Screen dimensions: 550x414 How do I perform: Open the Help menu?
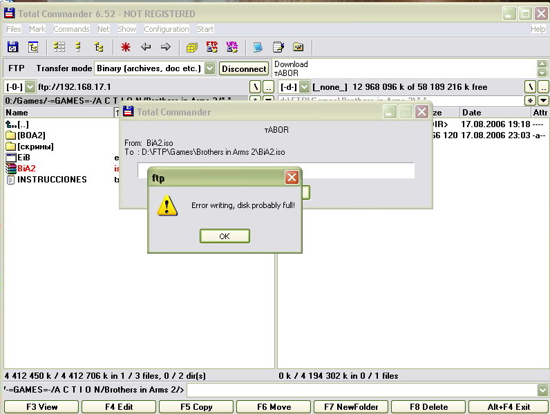pyautogui.click(x=538, y=29)
